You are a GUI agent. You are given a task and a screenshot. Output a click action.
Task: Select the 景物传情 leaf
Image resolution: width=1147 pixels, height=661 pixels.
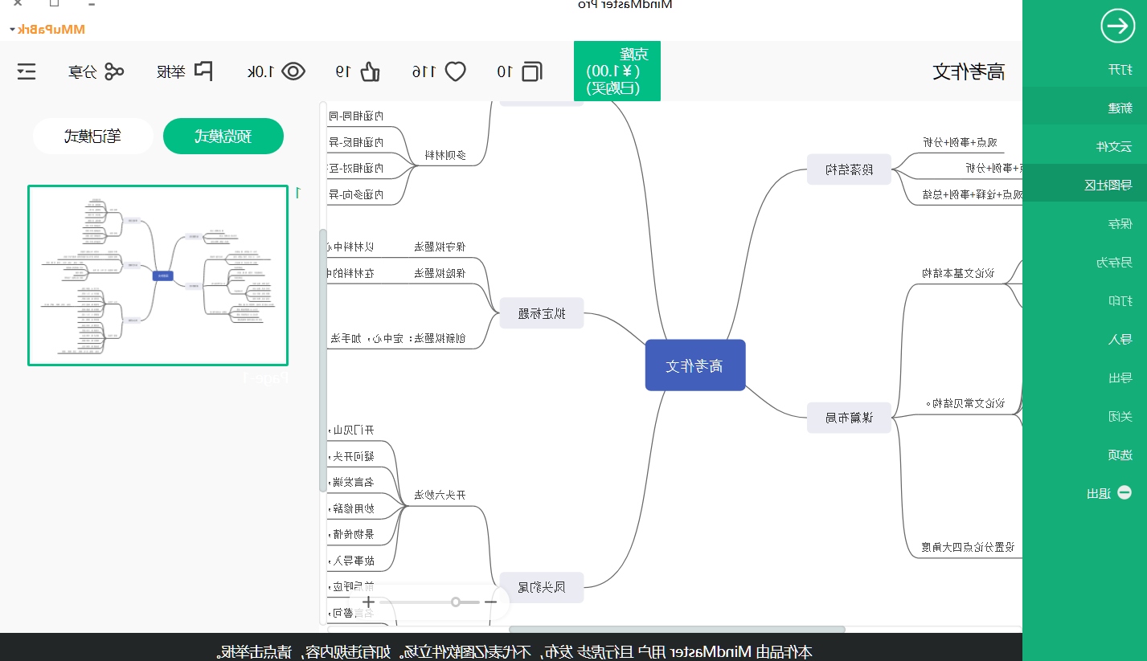(352, 534)
